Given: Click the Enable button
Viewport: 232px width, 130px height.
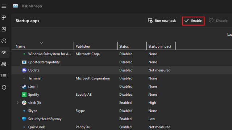Looking at the screenshot, I should [x=193, y=21].
